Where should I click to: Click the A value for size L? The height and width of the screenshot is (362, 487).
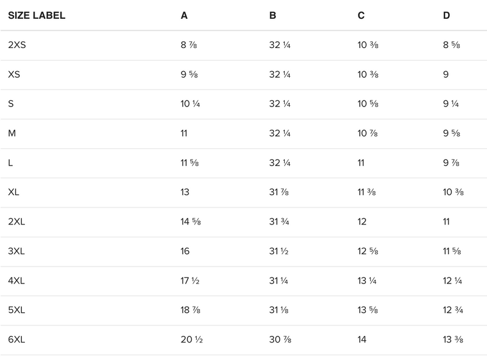(191, 163)
